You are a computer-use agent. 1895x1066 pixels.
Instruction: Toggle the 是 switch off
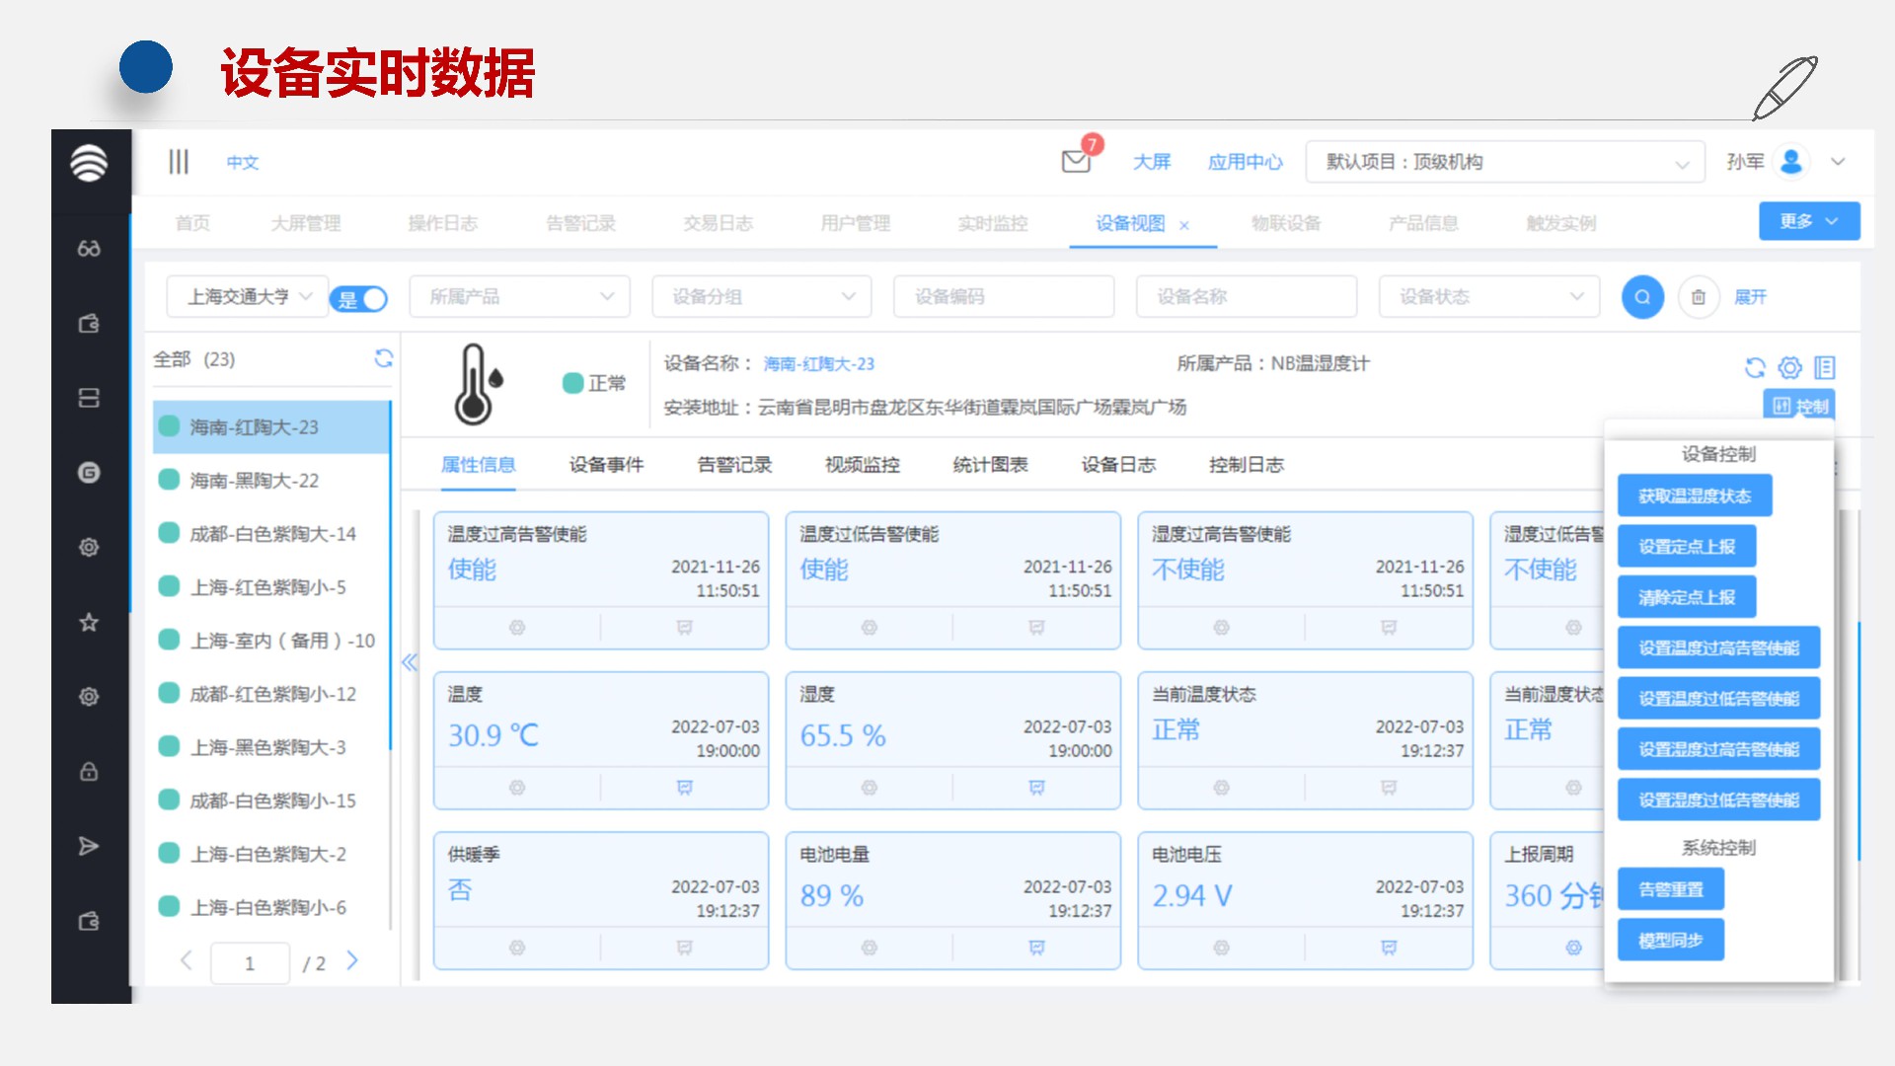[360, 298]
